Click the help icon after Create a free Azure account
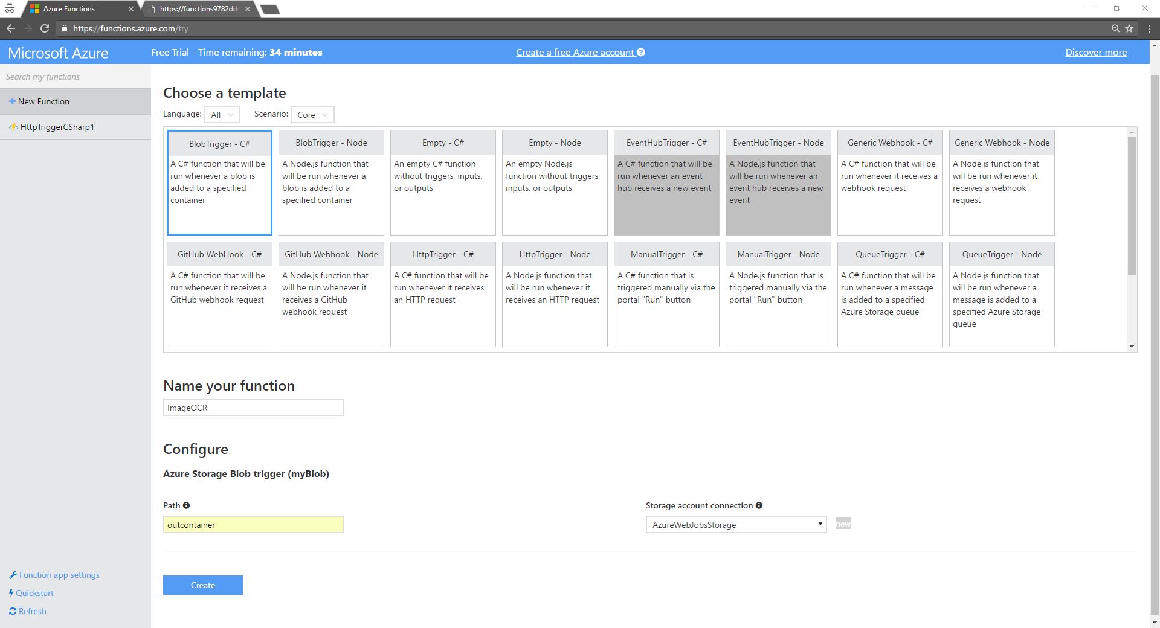Viewport: 1160px width, 628px height. (641, 53)
